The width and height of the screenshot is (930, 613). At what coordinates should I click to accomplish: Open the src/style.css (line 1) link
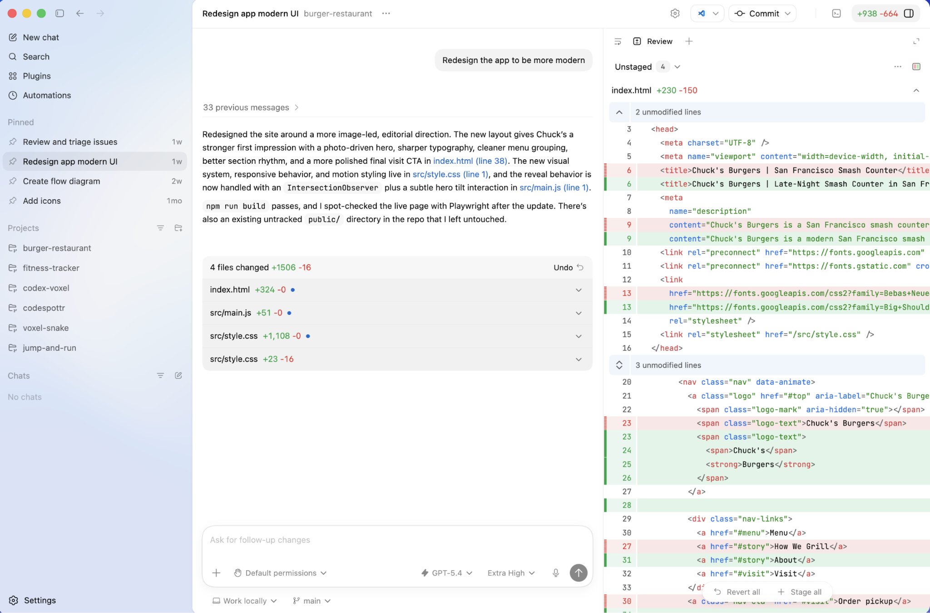(450, 174)
